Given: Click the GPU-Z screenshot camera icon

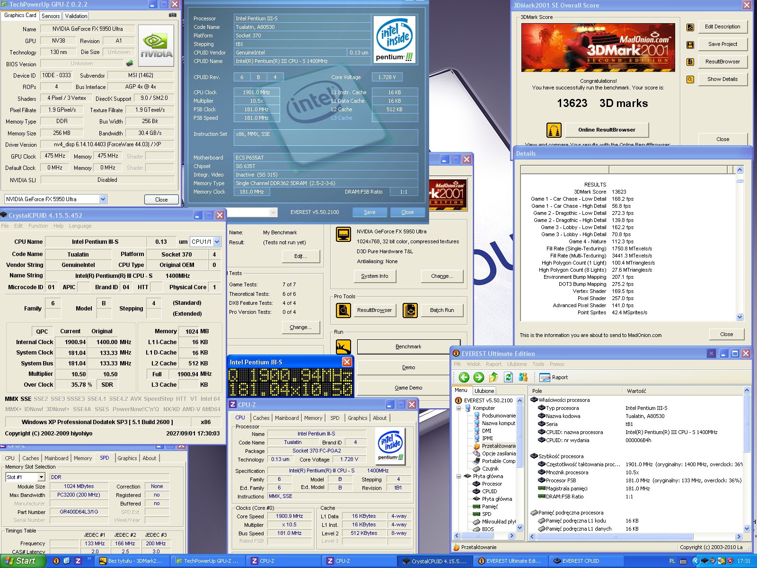Looking at the screenshot, I should coord(172,15).
